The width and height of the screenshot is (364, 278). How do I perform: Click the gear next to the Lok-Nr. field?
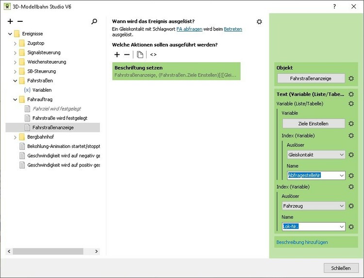coord(351,227)
